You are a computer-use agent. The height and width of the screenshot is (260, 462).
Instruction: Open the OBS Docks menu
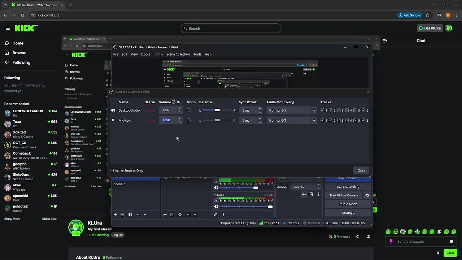145,54
